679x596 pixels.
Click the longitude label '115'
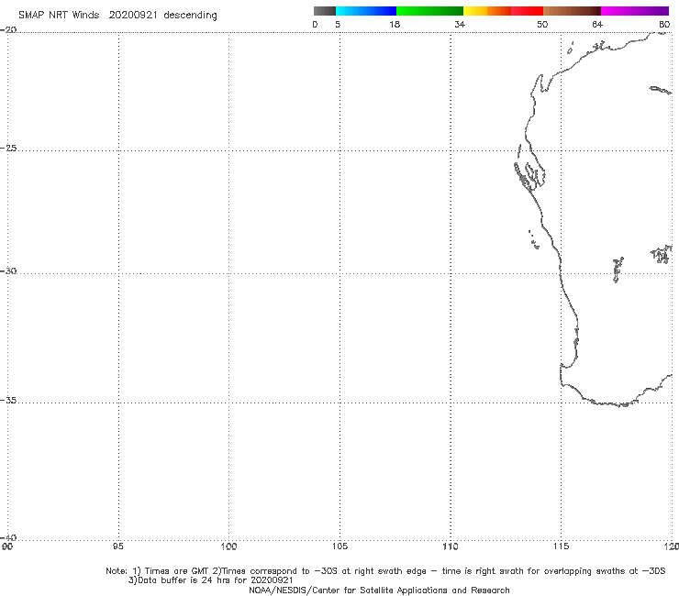[x=561, y=546]
